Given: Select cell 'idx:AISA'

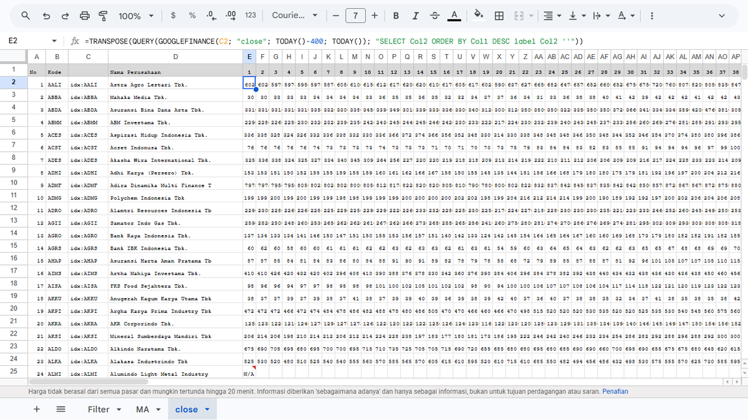Looking at the screenshot, I should pyautogui.click(x=88, y=286).
